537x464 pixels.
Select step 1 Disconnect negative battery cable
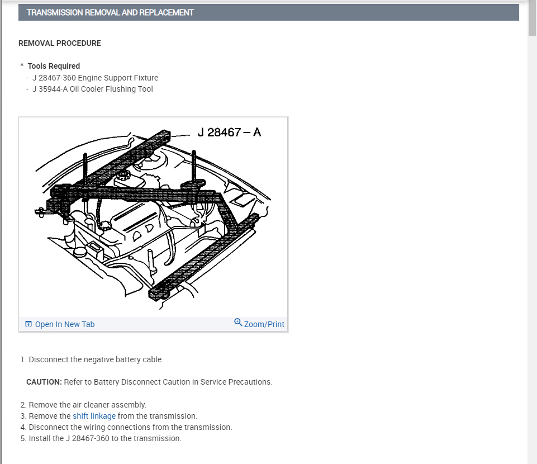[92, 359]
